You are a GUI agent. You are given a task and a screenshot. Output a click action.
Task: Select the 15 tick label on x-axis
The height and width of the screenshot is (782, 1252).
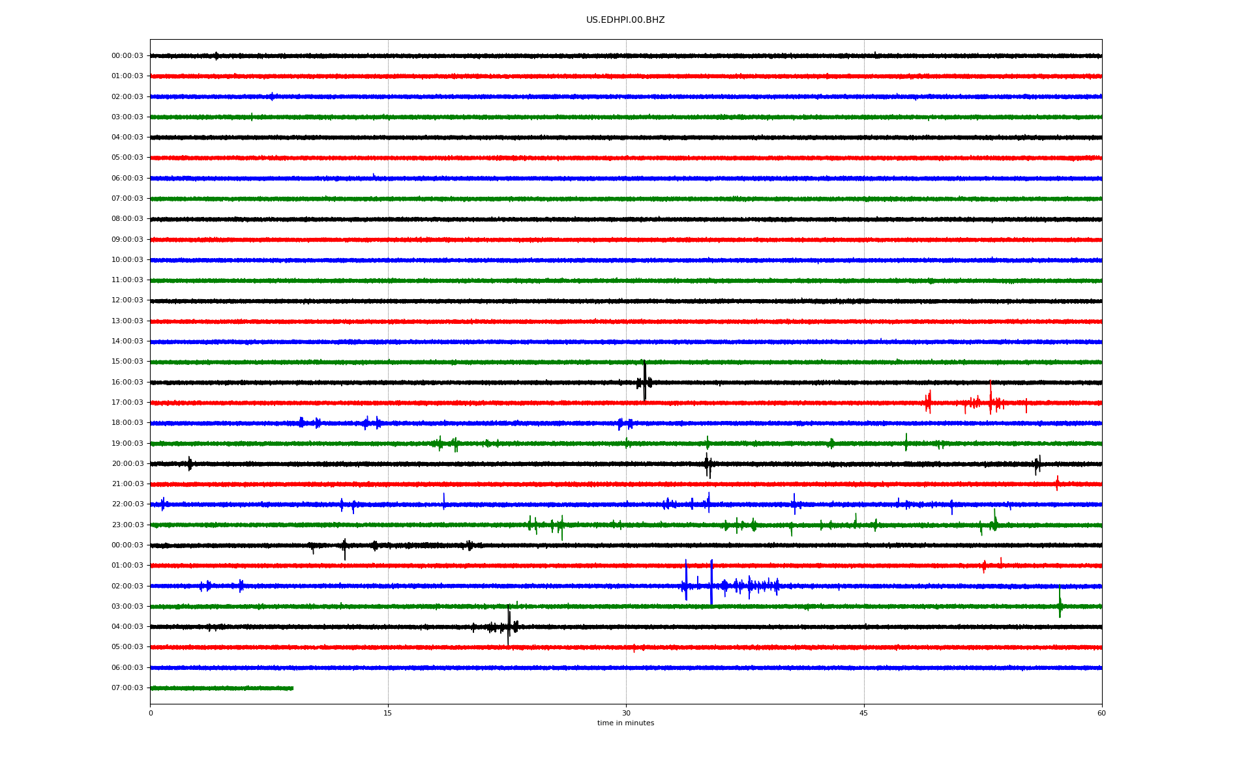[x=388, y=713]
